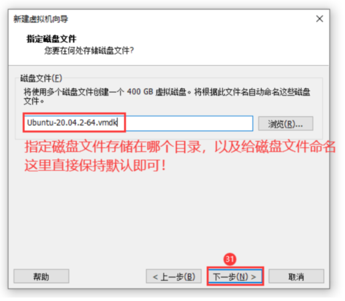The image size is (345, 301).
Task: Close the 新建虚拟机向导 dialog window
Action: (320, 19)
